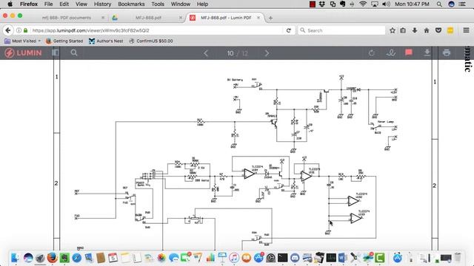
Task: Open Firefox hamburger menu
Action: click(x=466, y=30)
